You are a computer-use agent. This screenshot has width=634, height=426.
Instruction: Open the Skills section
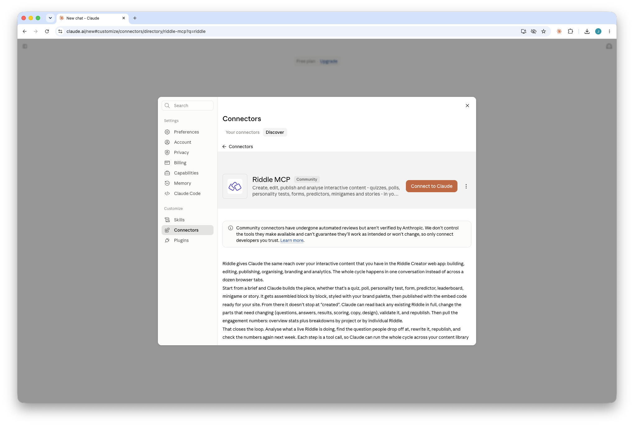pyautogui.click(x=187, y=220)
